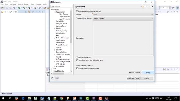
Task: Click the Close icon on Project Explorer tab
Action: pyautogui.click(x=16, y=12)
